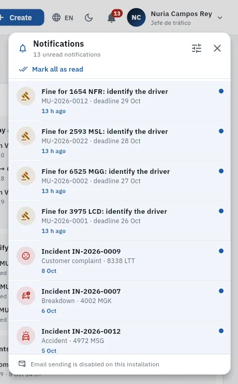Click unread dot on 1654 NFR fine
Viewport: 238px width, 384px height.
tap(221, 91)
